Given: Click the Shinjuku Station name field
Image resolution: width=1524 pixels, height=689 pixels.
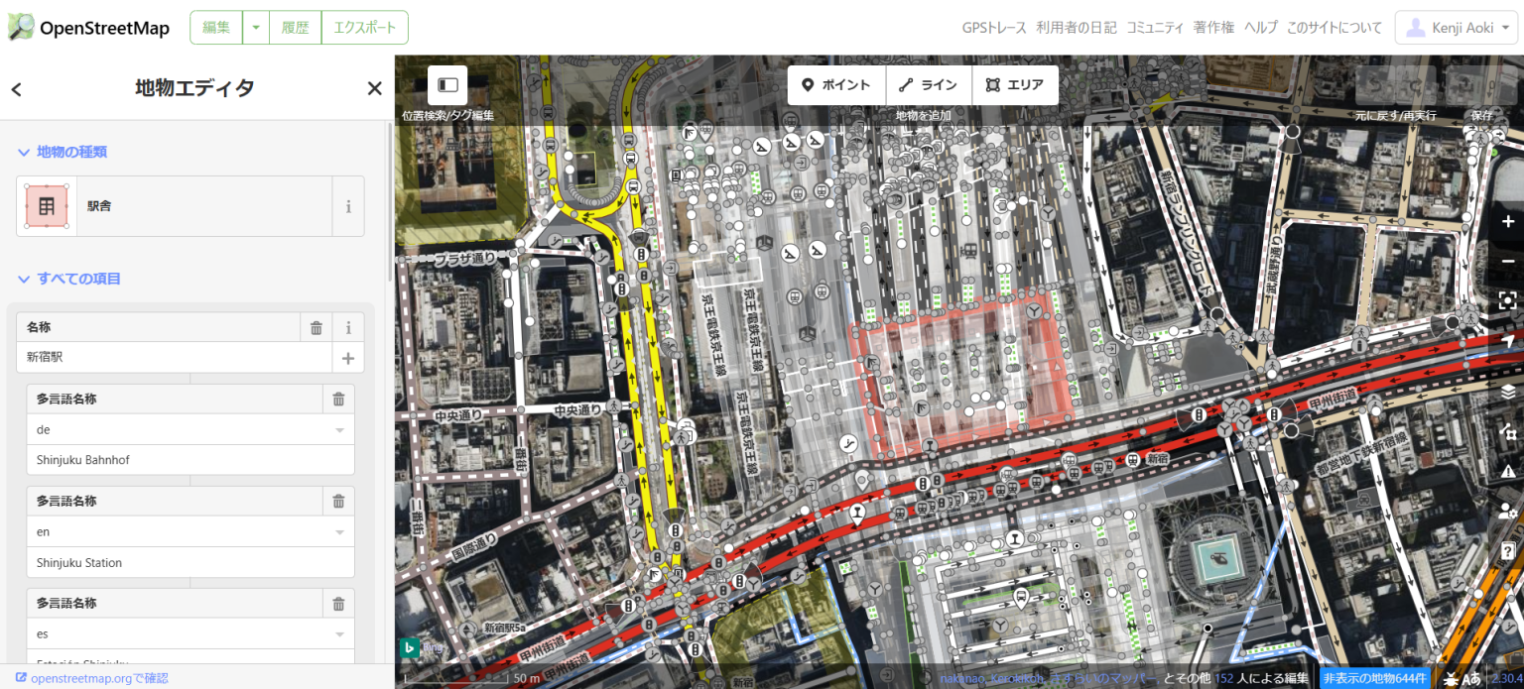Looking at the screenshot, I should pos(189,563).
